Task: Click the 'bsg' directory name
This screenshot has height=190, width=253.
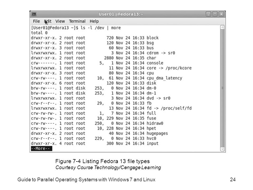Action: click(x=150, y=43)
